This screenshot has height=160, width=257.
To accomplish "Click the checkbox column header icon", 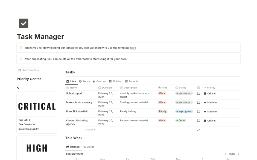I will pyautogui.click(x=198, y=87).
